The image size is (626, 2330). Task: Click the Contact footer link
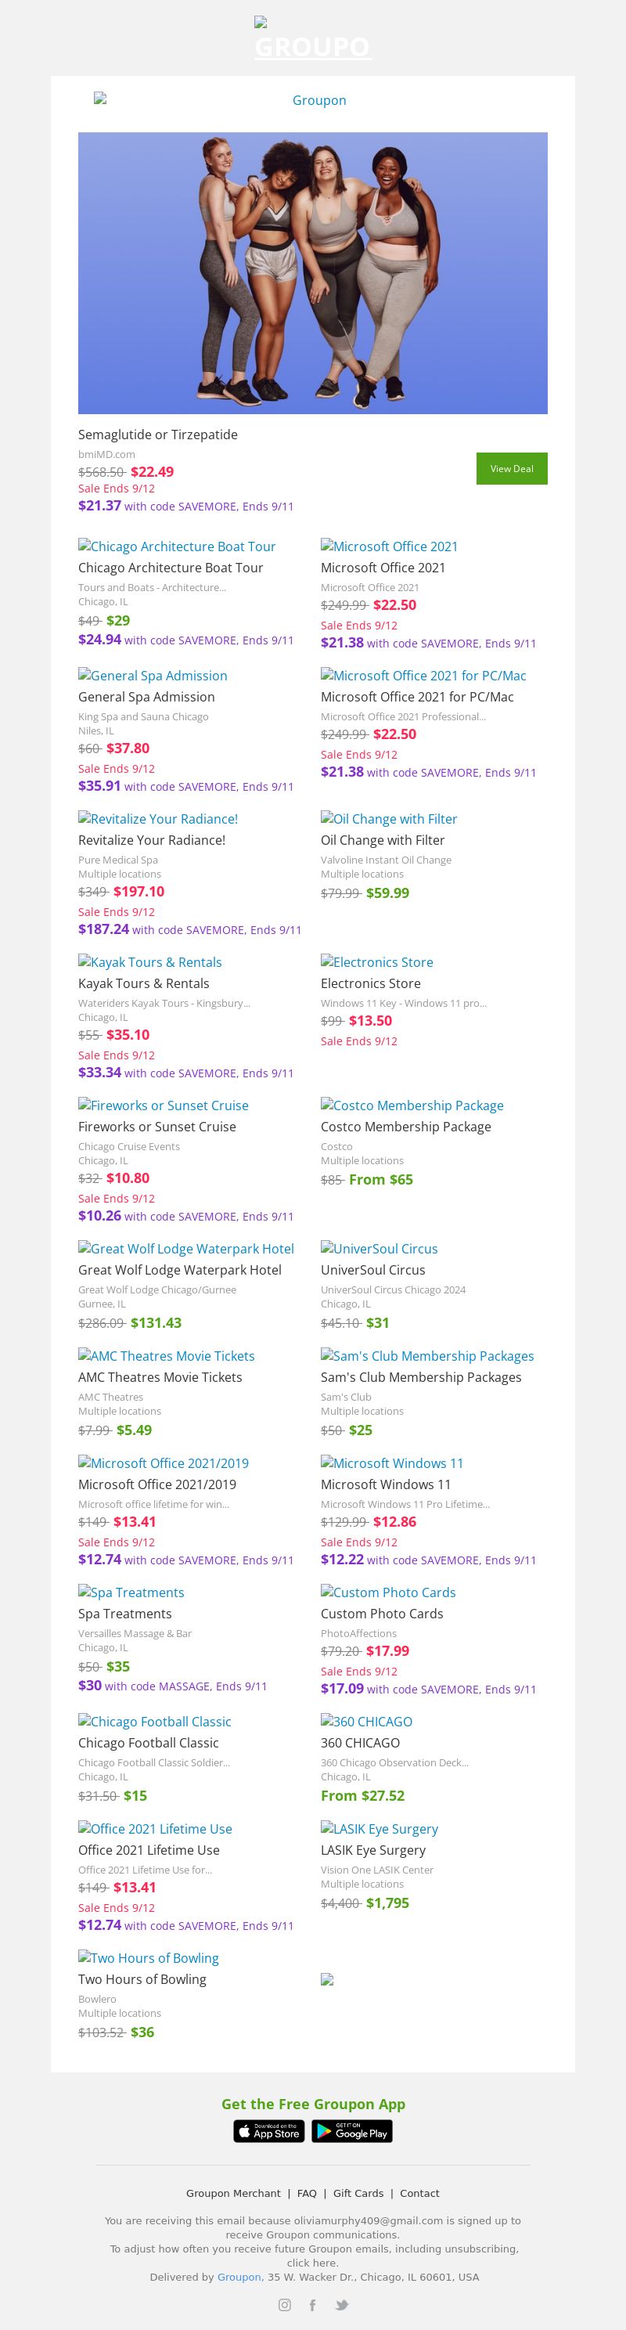(x=419, y=2192)
